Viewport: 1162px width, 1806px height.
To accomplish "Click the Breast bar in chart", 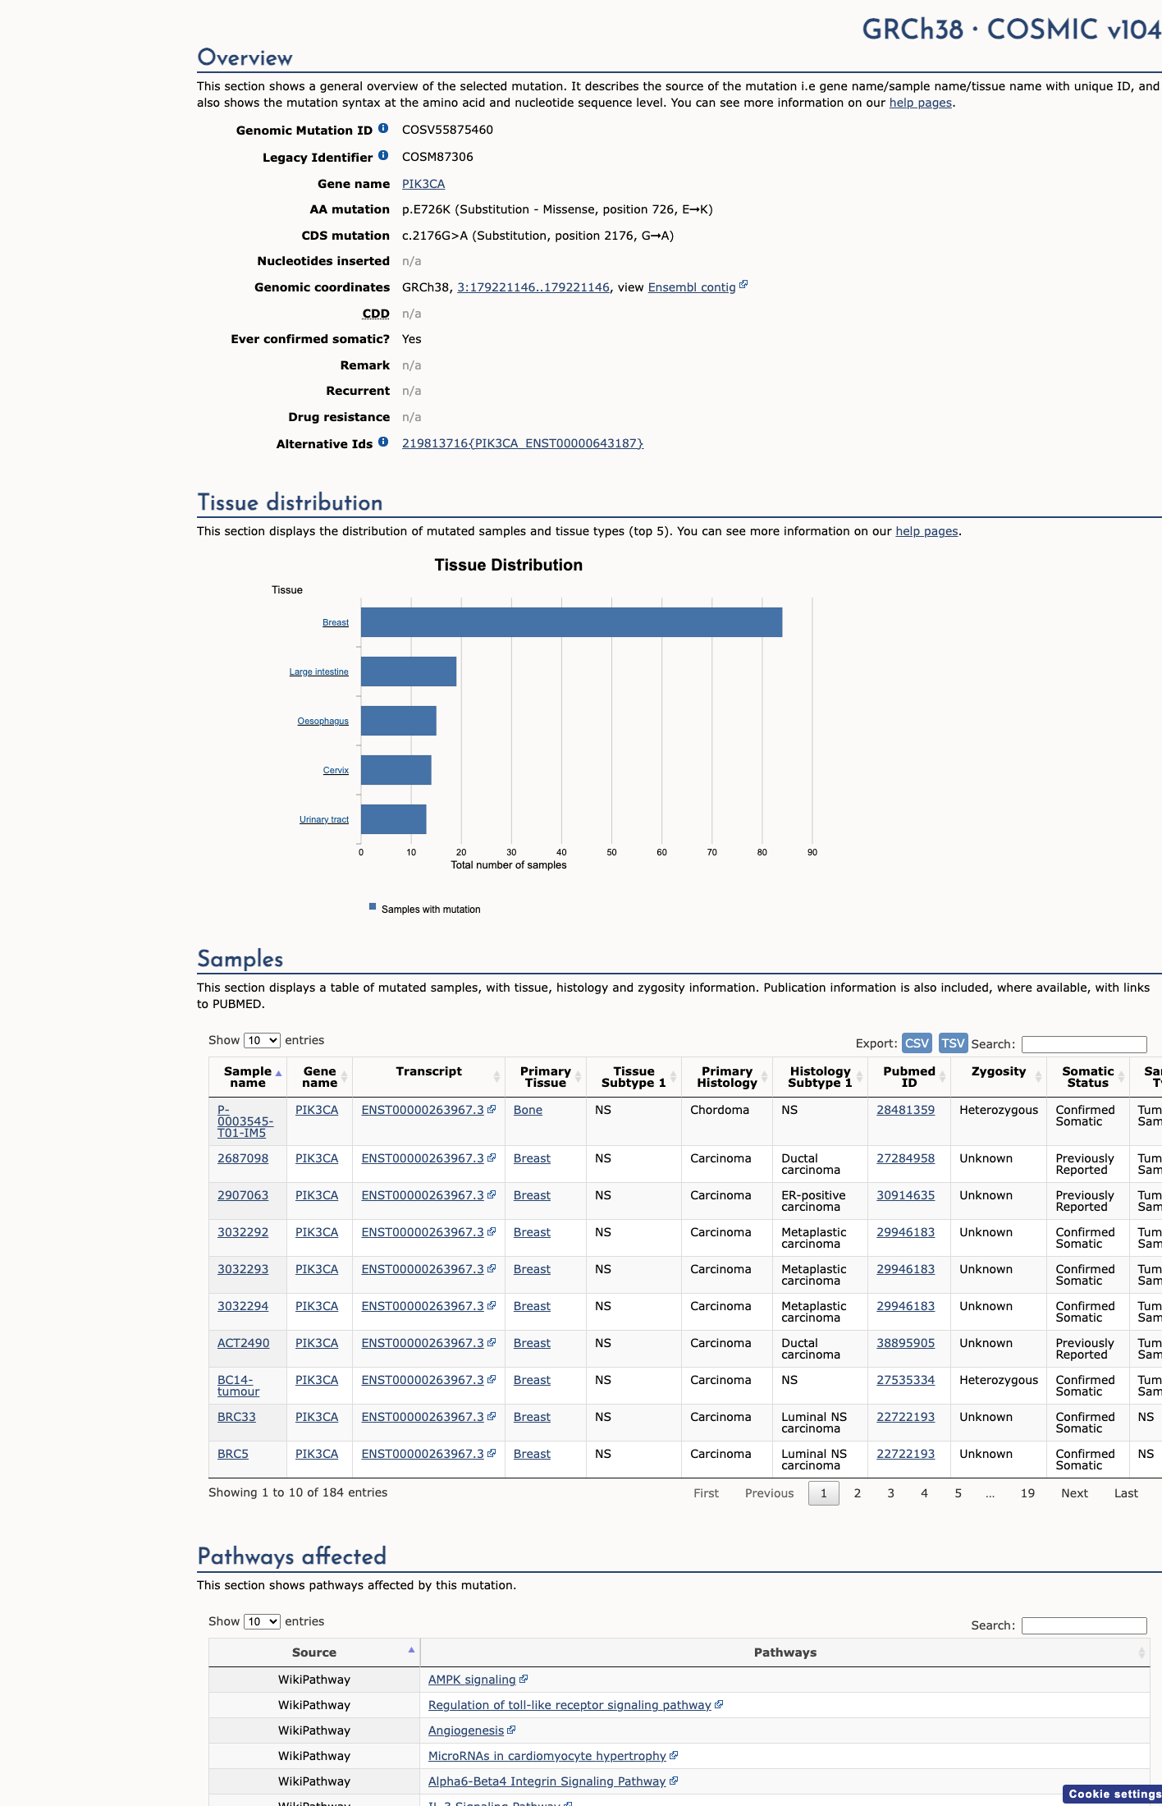I will coord(571,622).
